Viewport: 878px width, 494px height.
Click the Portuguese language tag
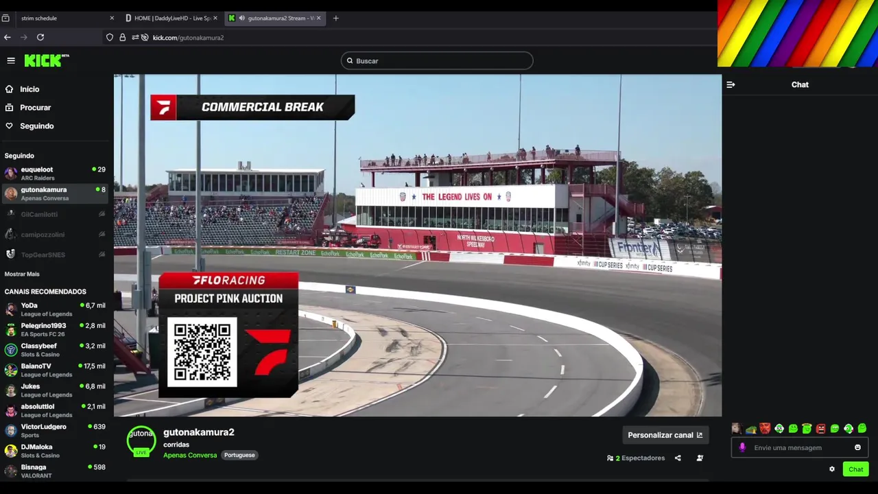click(239, 455)
